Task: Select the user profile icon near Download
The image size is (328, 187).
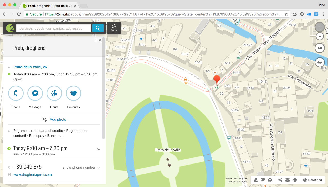Action: click(255, 180)
